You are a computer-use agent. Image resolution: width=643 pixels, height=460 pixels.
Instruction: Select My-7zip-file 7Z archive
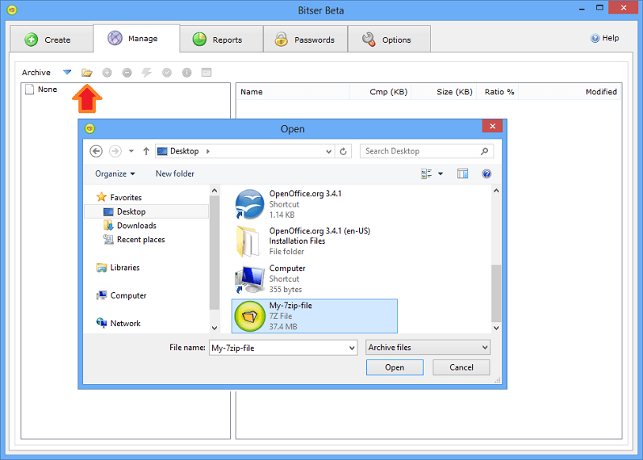[315, 316]
